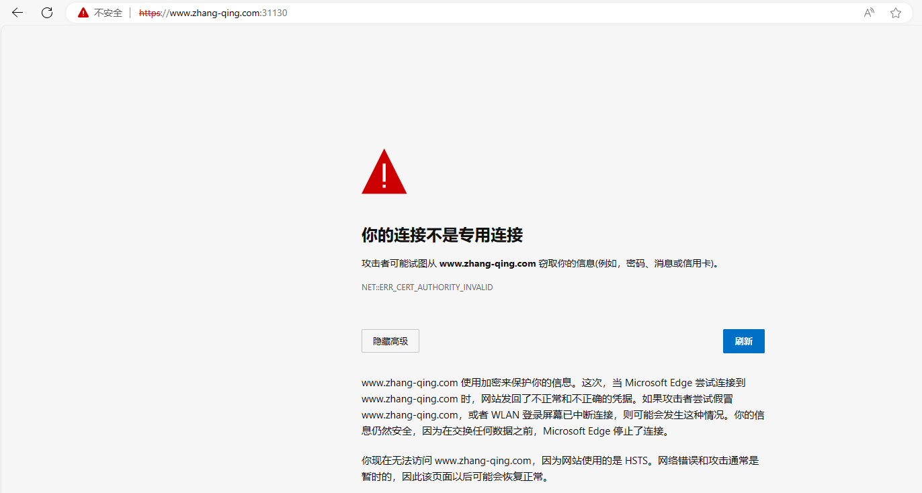The height and width of the screenshot is (493, 922).
Task: Click the heading 你的连接不是专用连接
Action: (x=443, y=236)
